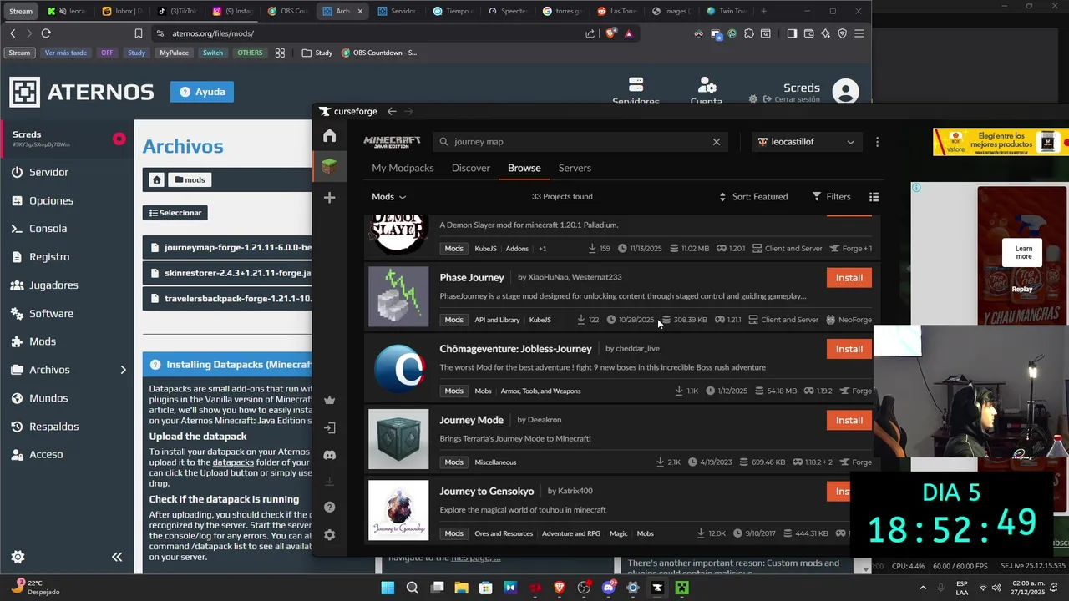Switch to the Discover tab

click(x=471, y=168)
